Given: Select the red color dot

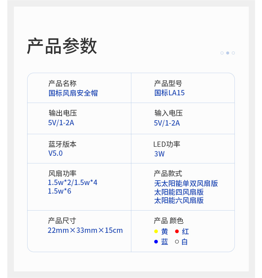Looking at the screenshot, I should 177,232.
